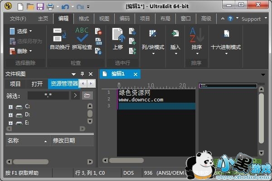Switch to the 布局 ribbon tab
The height and width of the screenshot is (181, 272).
(165, 19)
